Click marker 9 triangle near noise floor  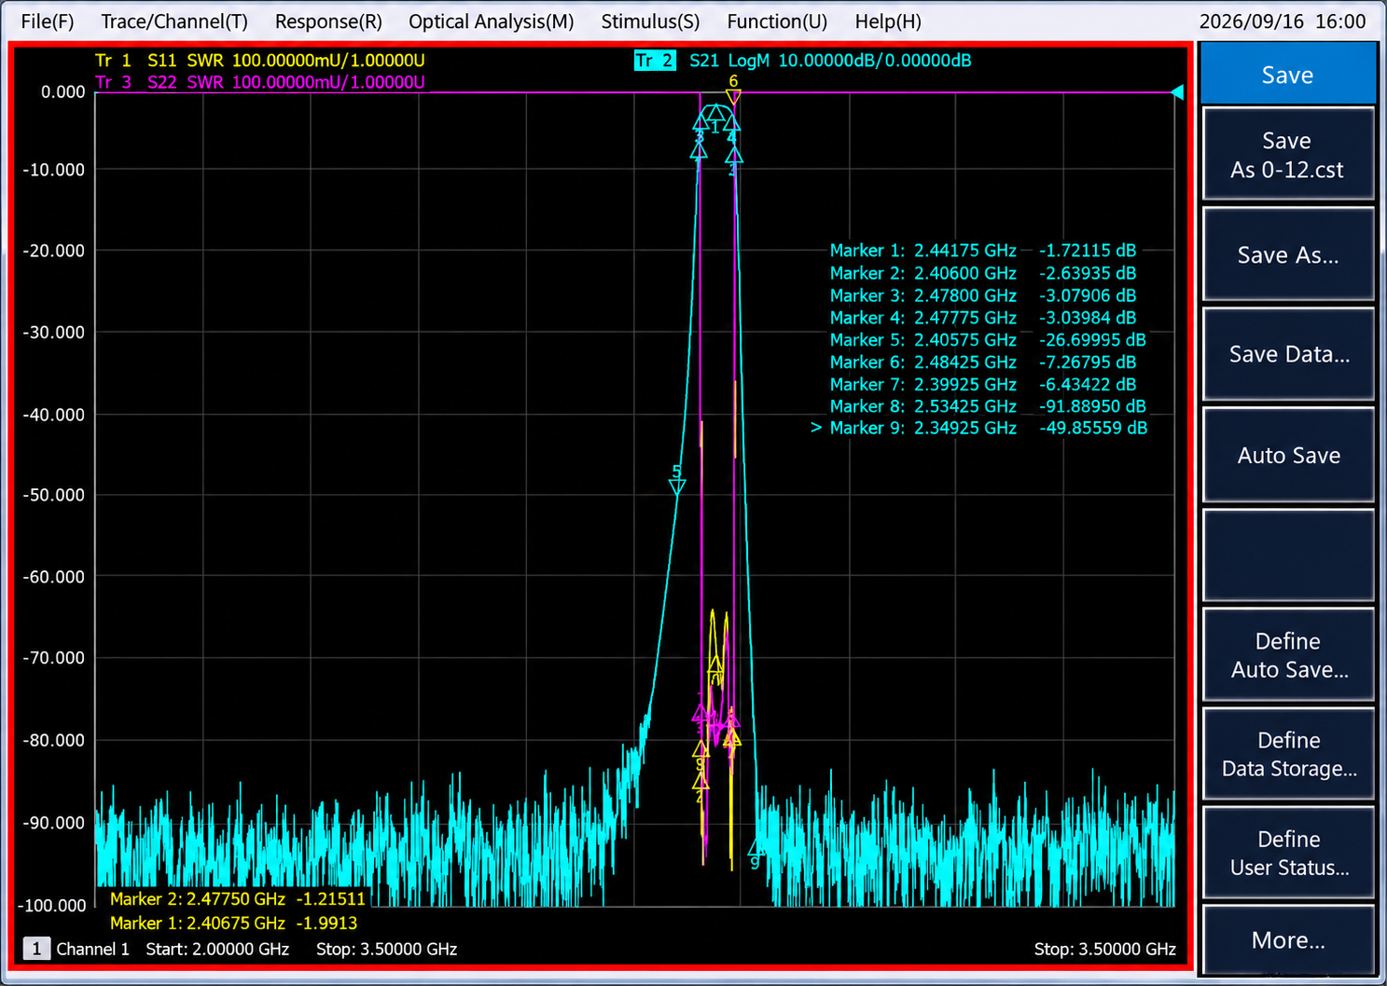(756, 847)
